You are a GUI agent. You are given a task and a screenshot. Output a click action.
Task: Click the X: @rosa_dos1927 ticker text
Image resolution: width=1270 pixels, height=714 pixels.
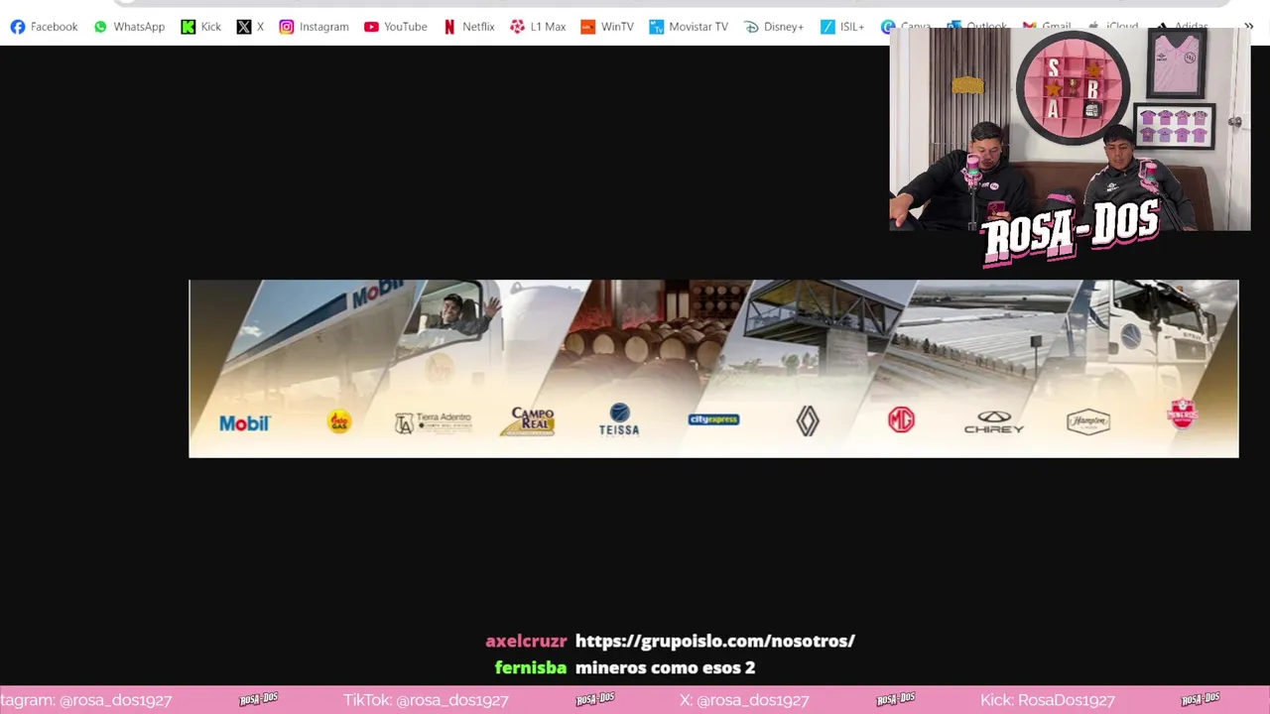tap(744, 700)
